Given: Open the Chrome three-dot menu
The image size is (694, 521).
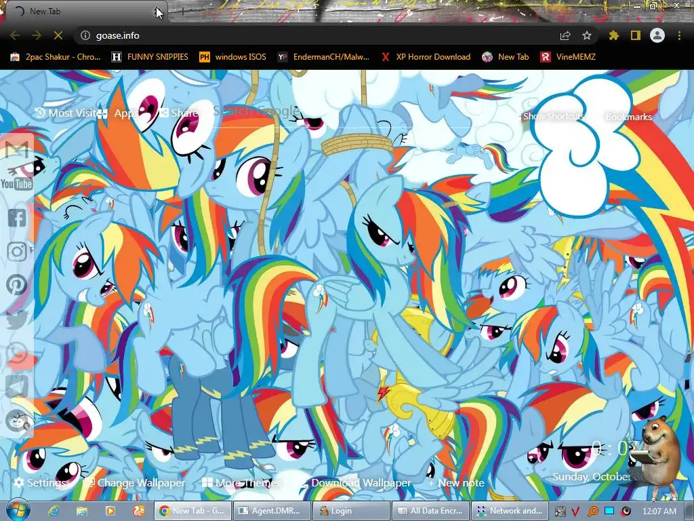Looking at the screenshot, I should 679,35.
